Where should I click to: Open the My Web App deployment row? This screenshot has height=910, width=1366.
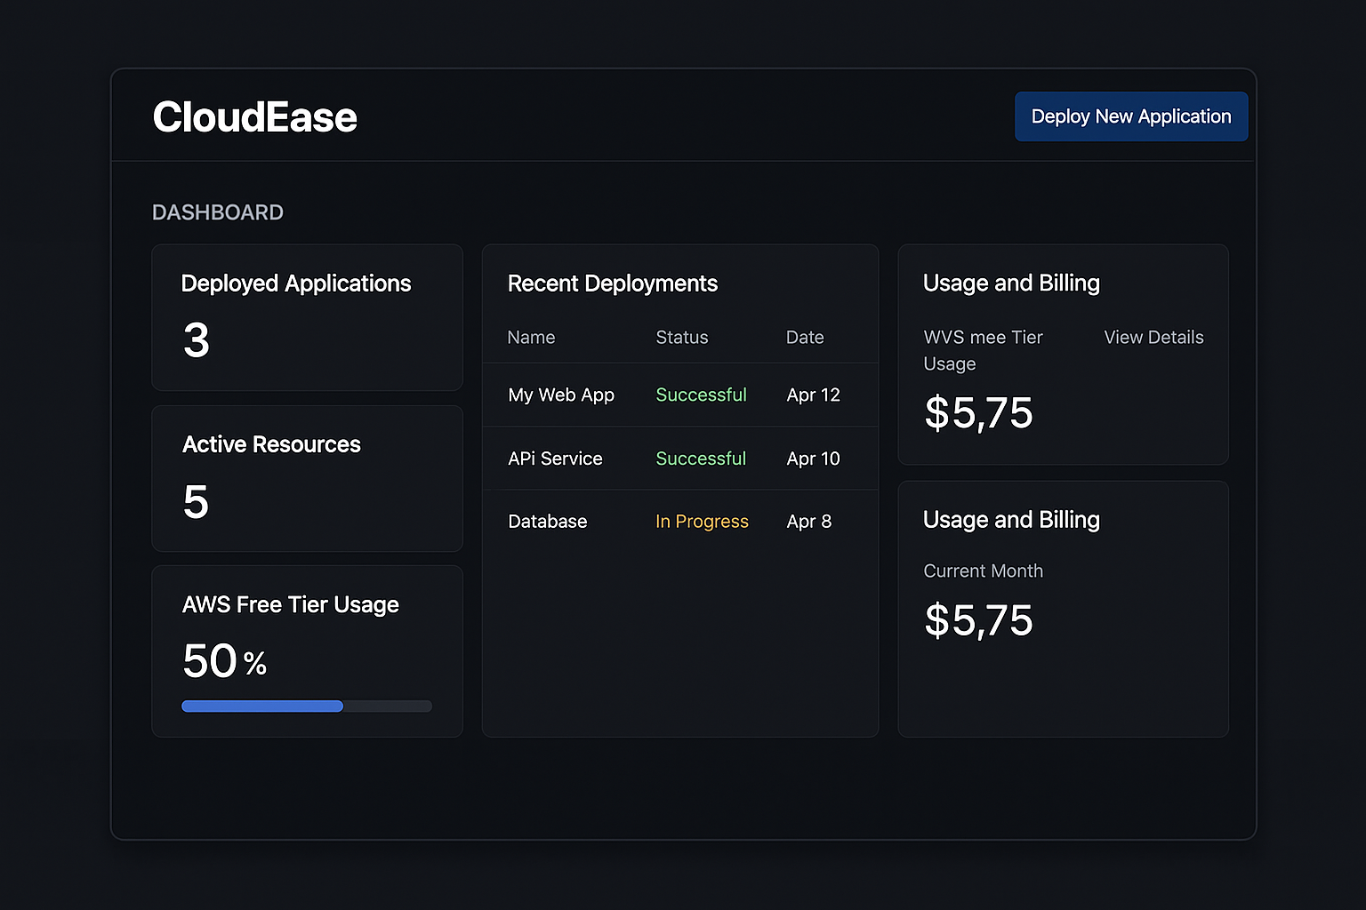click(x=561, y=395)
